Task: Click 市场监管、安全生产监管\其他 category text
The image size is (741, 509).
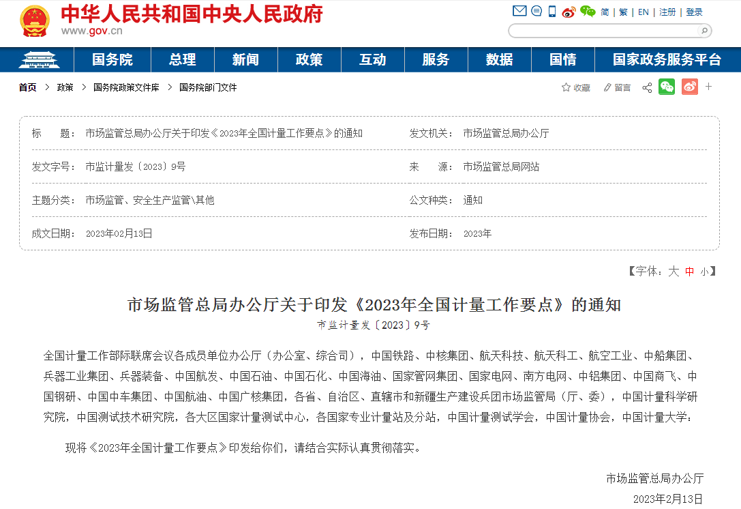Action: pos(150,200)
